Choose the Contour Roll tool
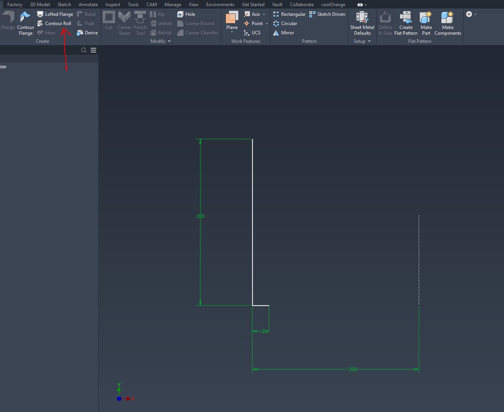Image resolution: width=504 pixels, height=412 pixels. (x=54, y=24)
